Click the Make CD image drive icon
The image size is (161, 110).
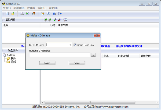coord(22,14)
